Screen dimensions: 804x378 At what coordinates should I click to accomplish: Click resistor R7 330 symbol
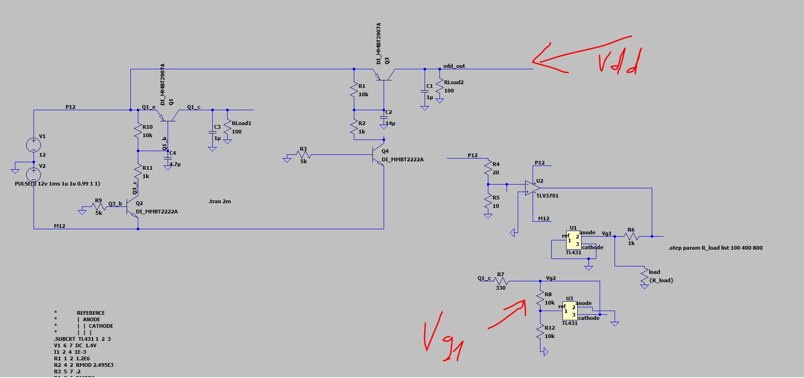(x=500, y=281)
